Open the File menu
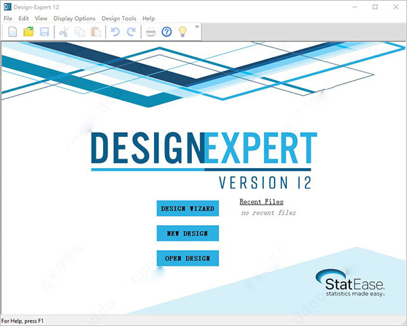This screenshot has height=326, width=407. [x=8, y=18]
